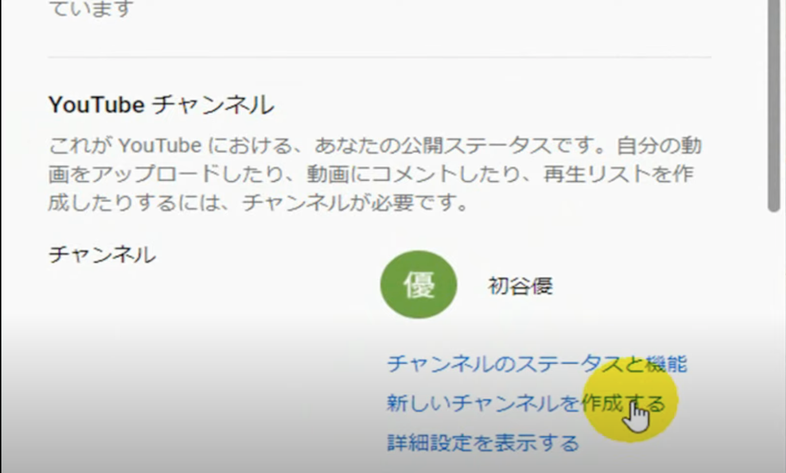Open チャンネルのステータスと機能 link
This screenshot has height=473, width=786.
(537, 364)
